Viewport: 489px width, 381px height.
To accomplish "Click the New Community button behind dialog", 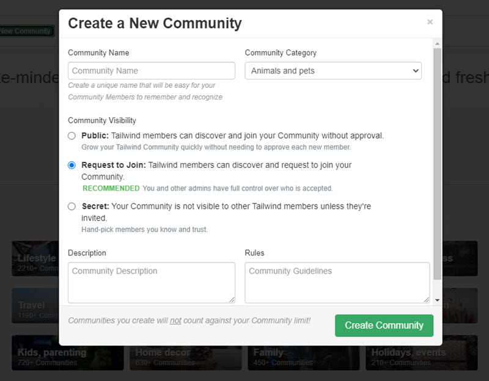I will [x=26, y=31].
